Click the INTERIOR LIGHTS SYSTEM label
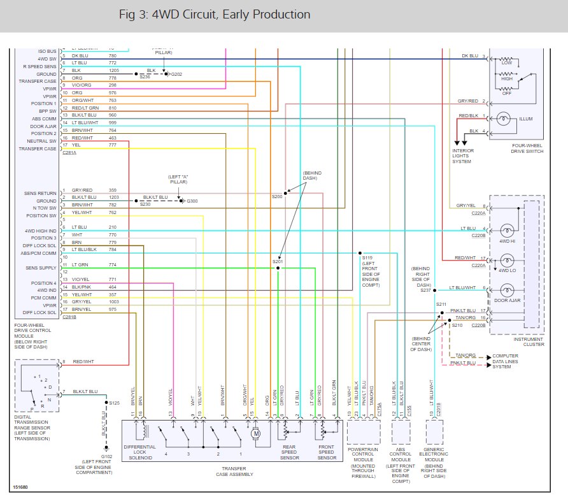 [x=462, y=156]
